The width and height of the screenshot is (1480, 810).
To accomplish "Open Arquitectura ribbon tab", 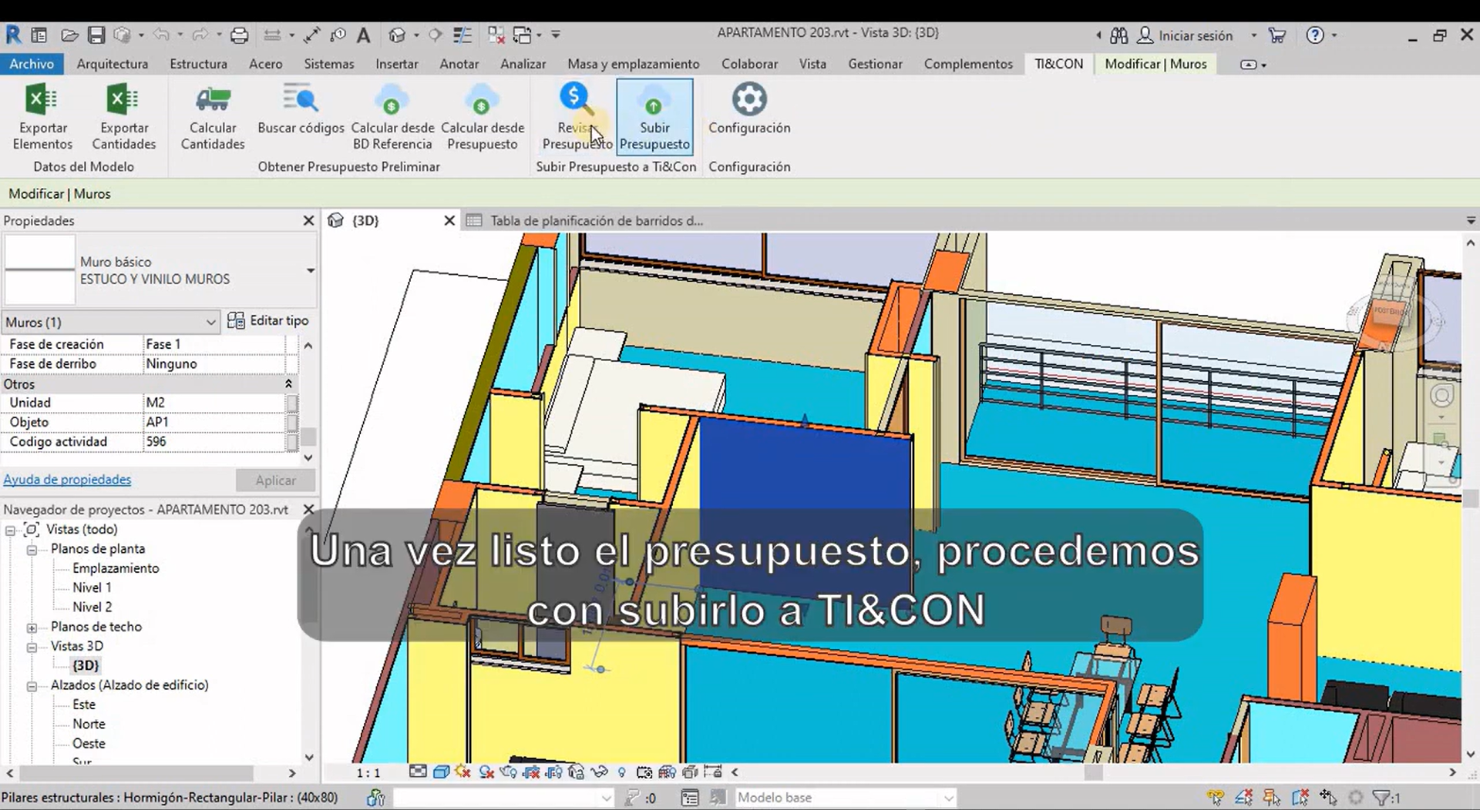I will click(112, 64).
